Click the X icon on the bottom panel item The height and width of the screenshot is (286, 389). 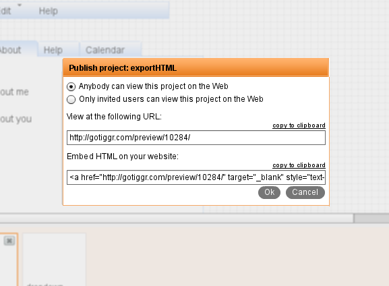point(9,241)
